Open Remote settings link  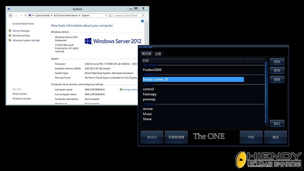[x=21, y=36]
